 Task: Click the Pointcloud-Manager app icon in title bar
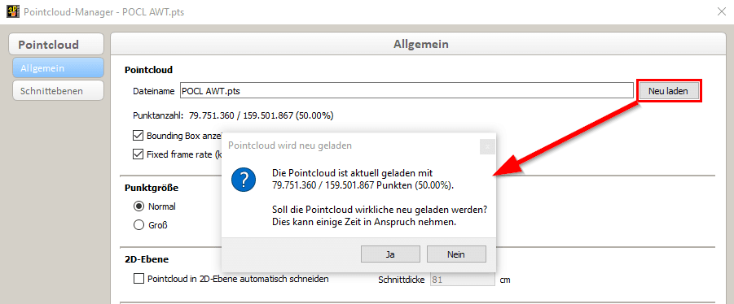(x=13, y=11)
